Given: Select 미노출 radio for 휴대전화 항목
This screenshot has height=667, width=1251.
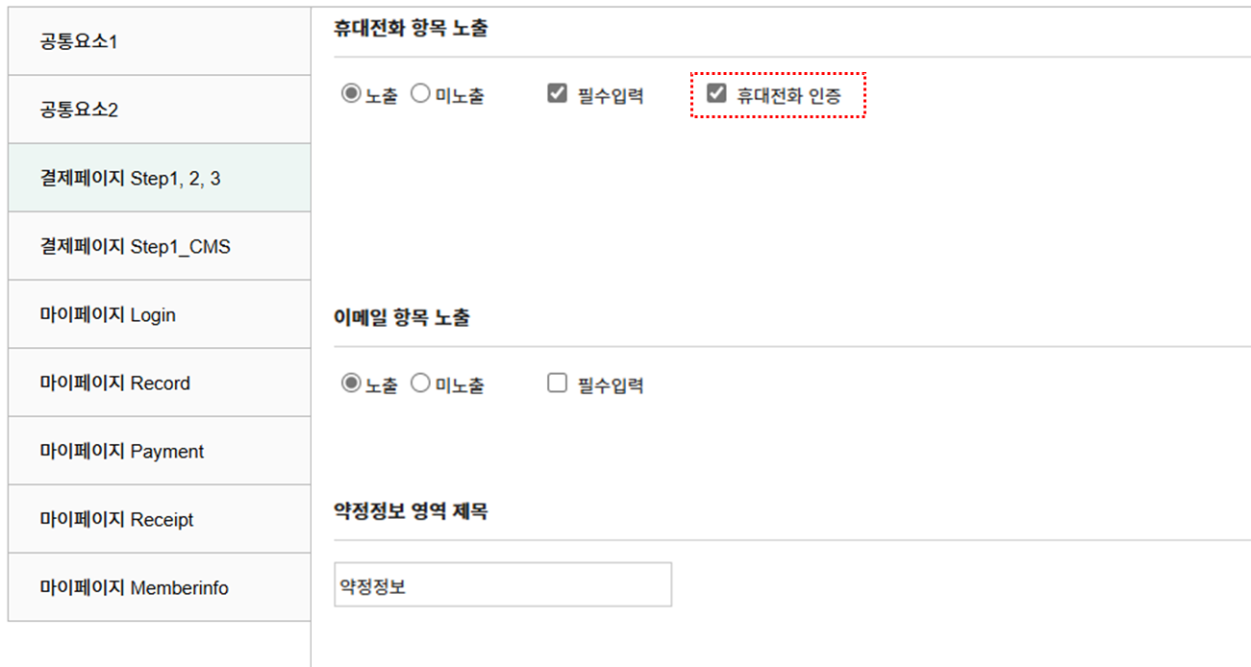Looking at the screenshot, I should [420, 94].
